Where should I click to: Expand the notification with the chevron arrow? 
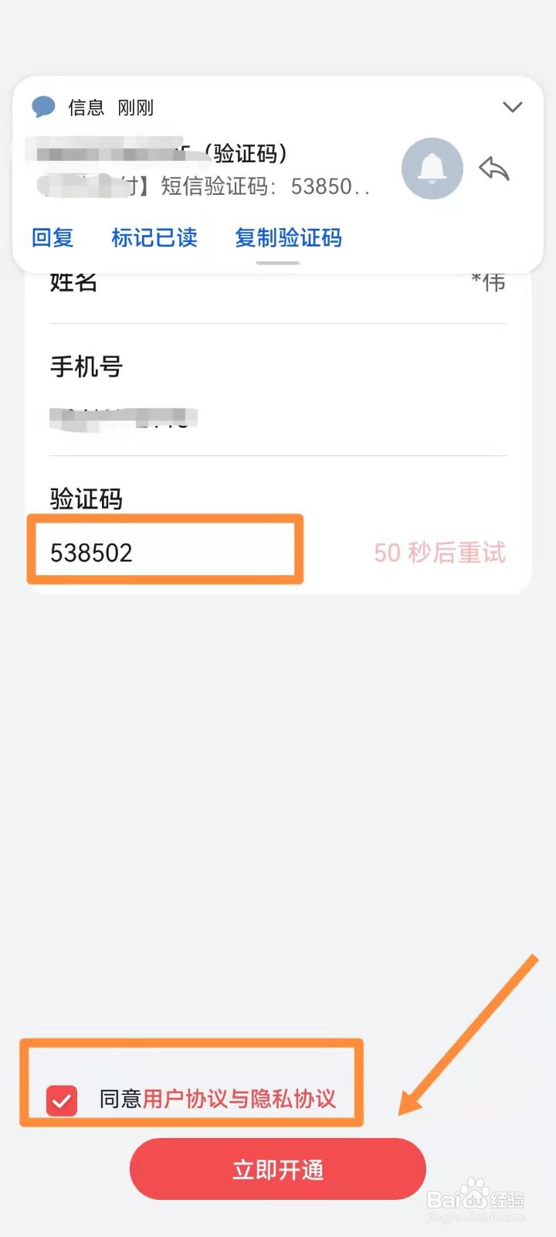click(513, 107)
